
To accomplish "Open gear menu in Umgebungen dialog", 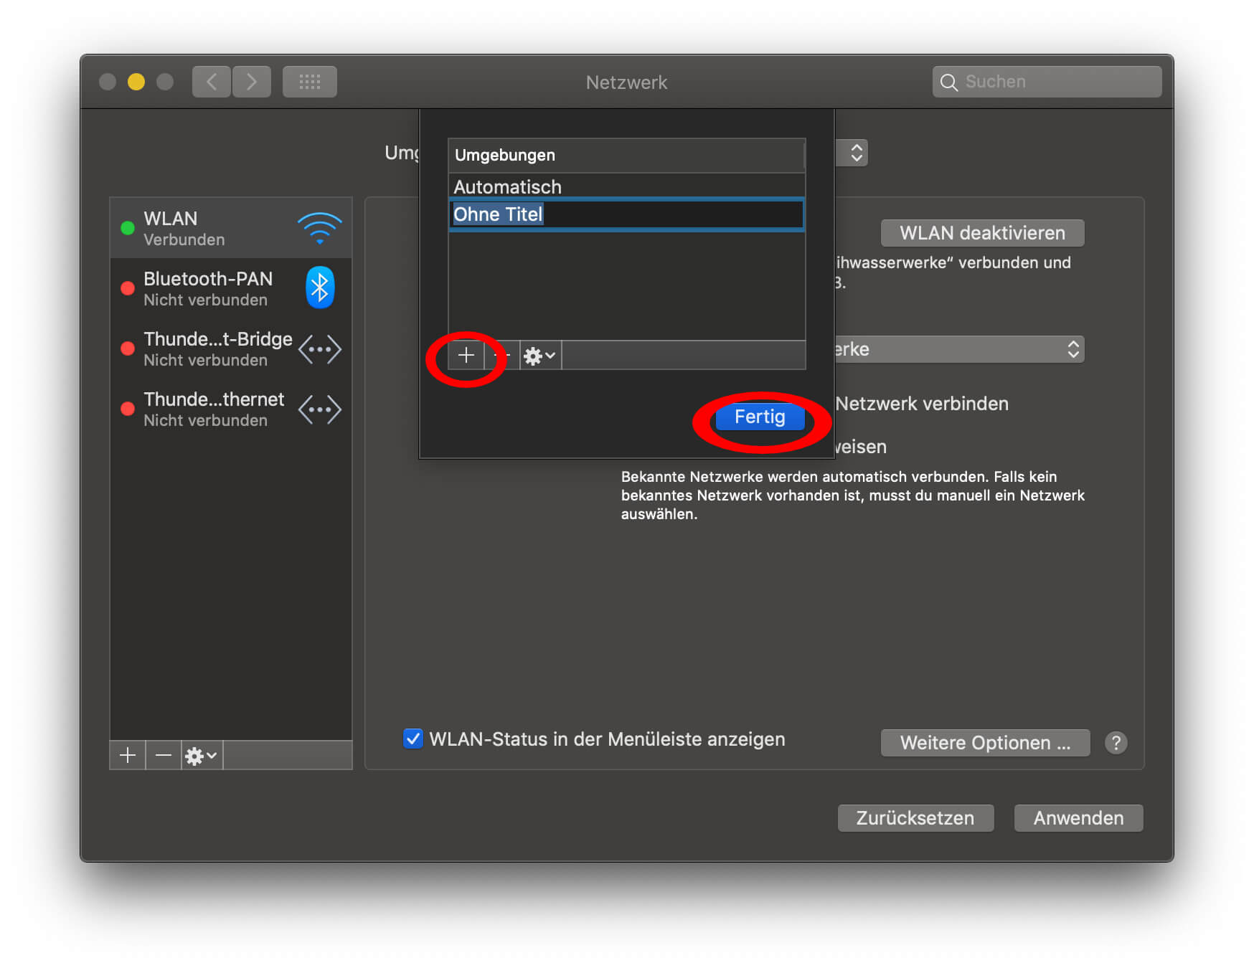I will [x=539, y=356].
